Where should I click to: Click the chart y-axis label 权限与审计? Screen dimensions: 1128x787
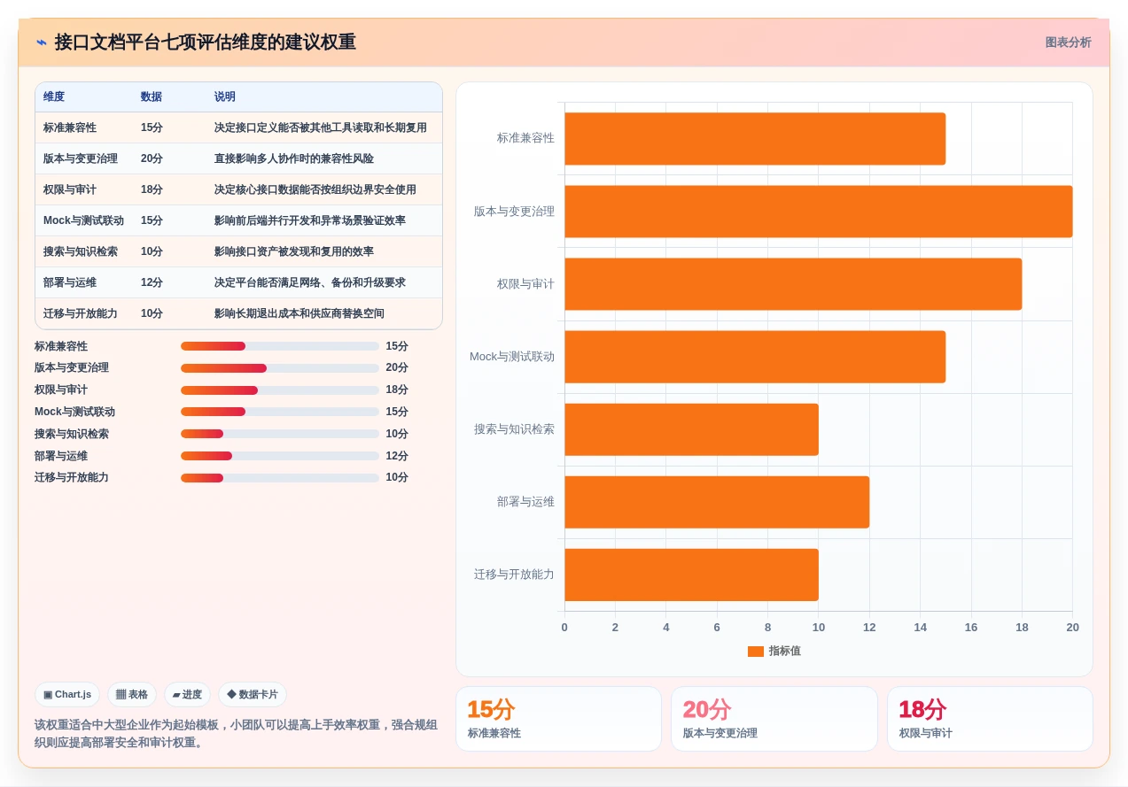coord(525,284)
